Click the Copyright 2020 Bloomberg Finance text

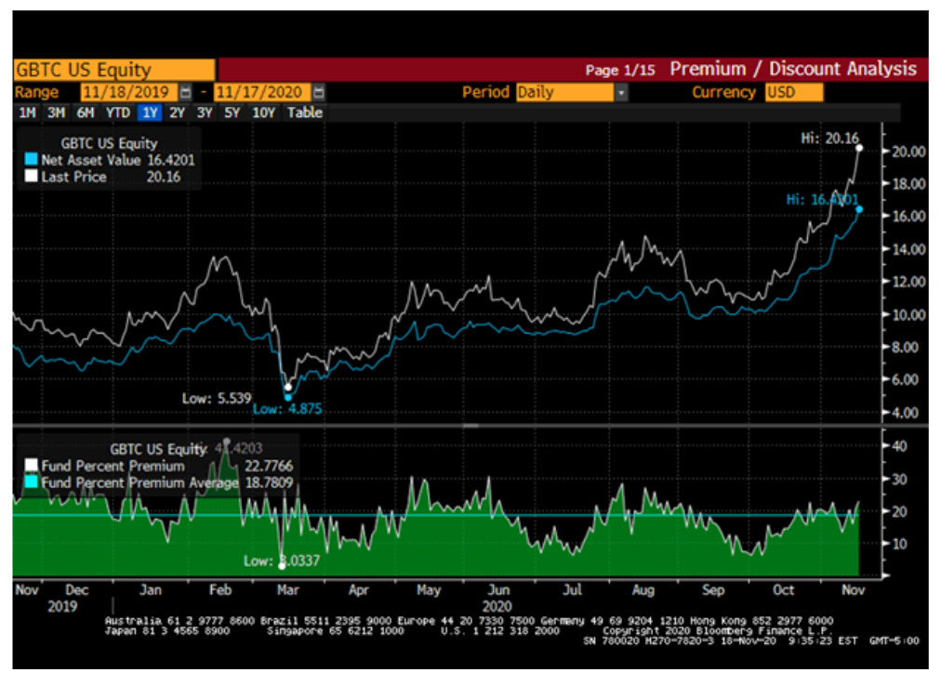click(717, 631)
